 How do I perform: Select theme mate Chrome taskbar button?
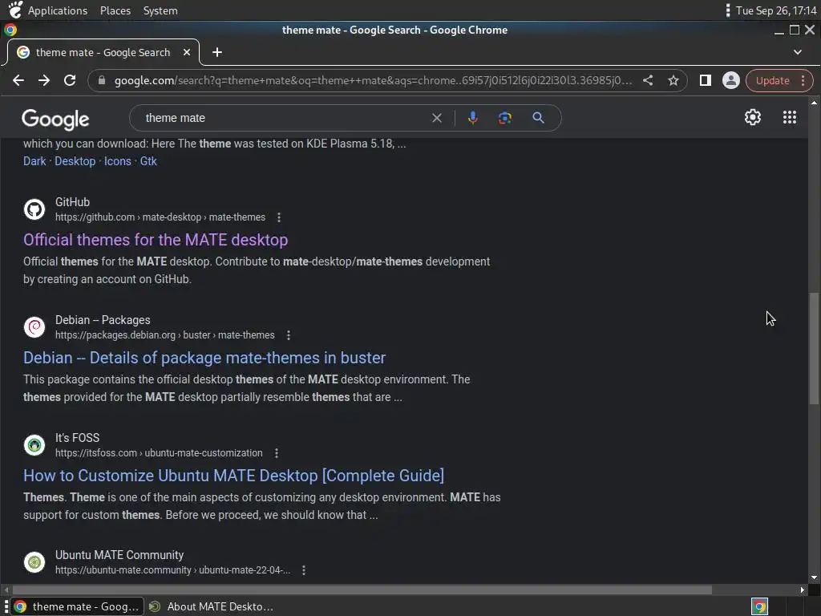[x=77, y=606]
